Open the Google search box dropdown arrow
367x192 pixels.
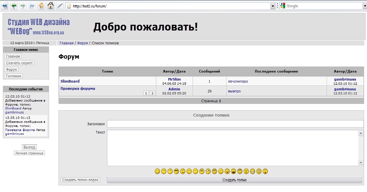tap(364, 6)
